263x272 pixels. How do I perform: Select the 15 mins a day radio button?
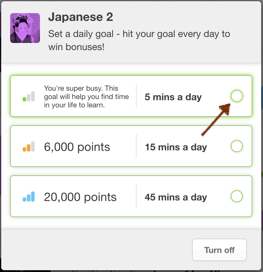pos(237,146)
